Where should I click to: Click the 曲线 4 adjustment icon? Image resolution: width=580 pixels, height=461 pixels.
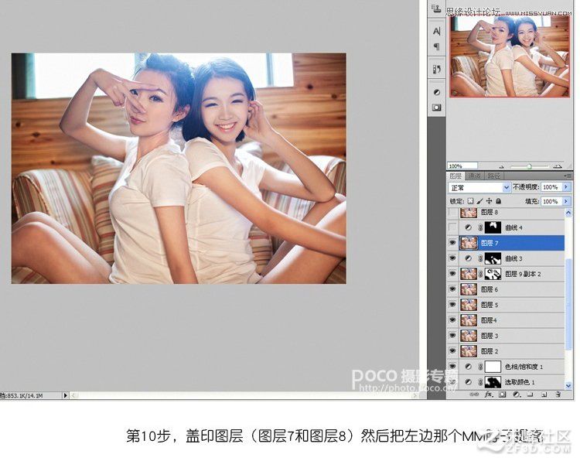tap(468, 227)
